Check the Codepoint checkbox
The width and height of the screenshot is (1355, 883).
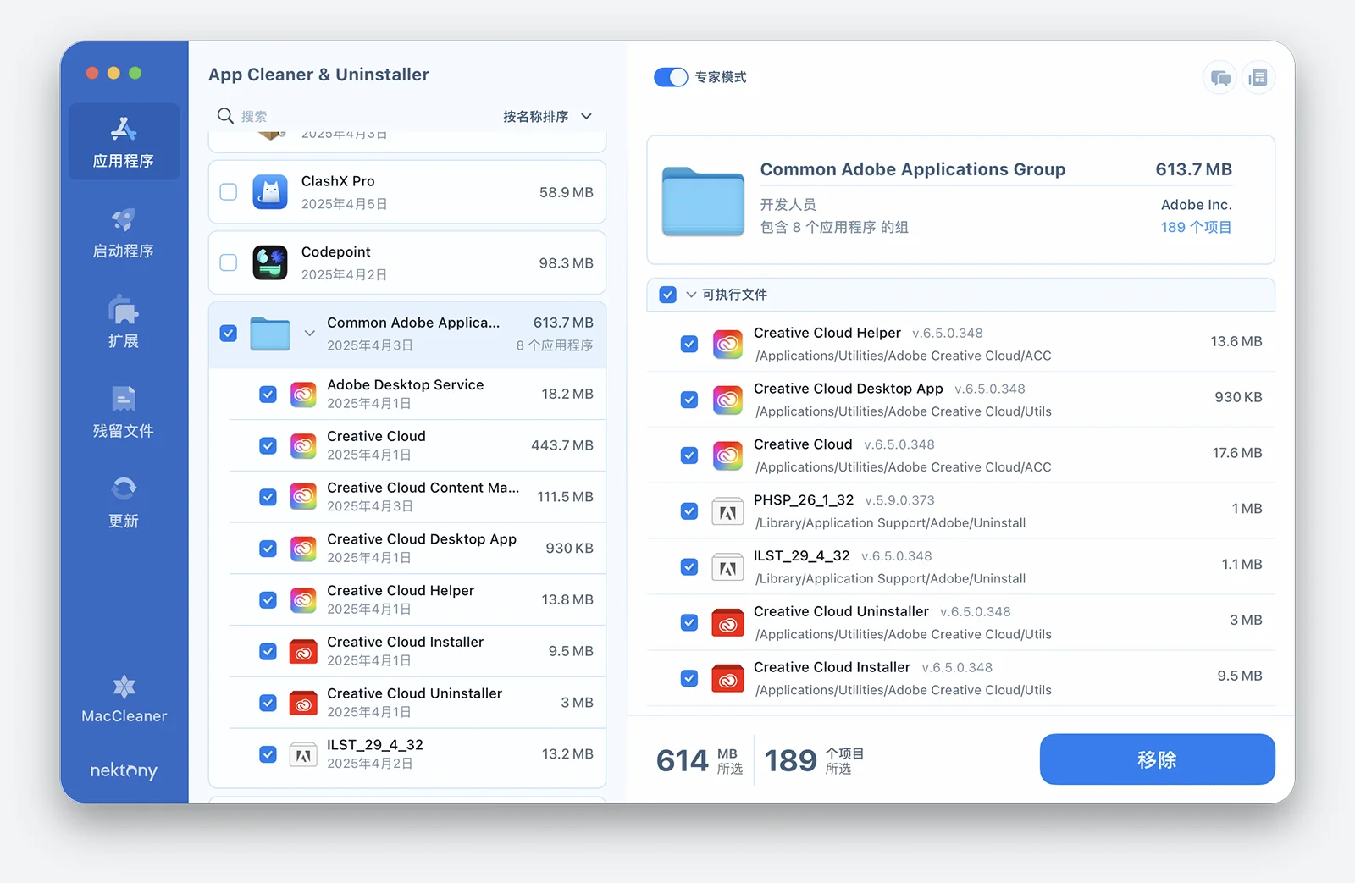pos(229,262)
